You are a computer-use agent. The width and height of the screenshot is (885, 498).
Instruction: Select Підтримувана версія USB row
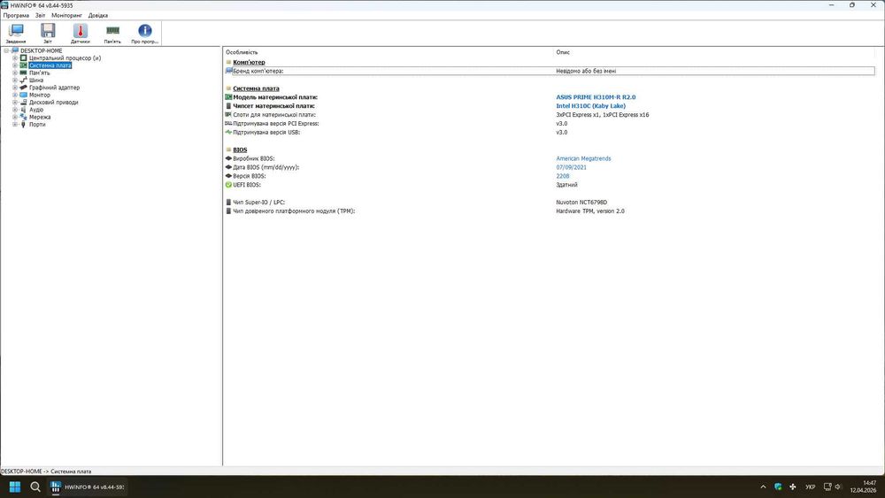[550, 132]
